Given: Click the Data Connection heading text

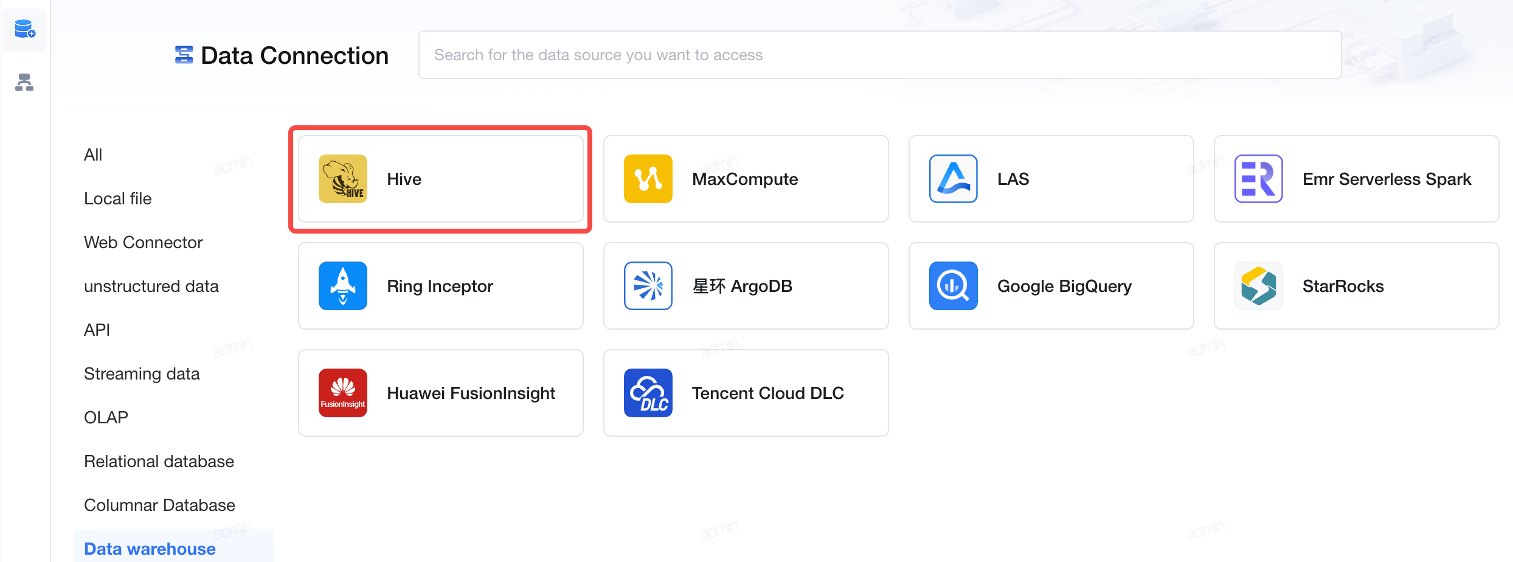Looking at the screenshot, I should [x=295, y=55].
